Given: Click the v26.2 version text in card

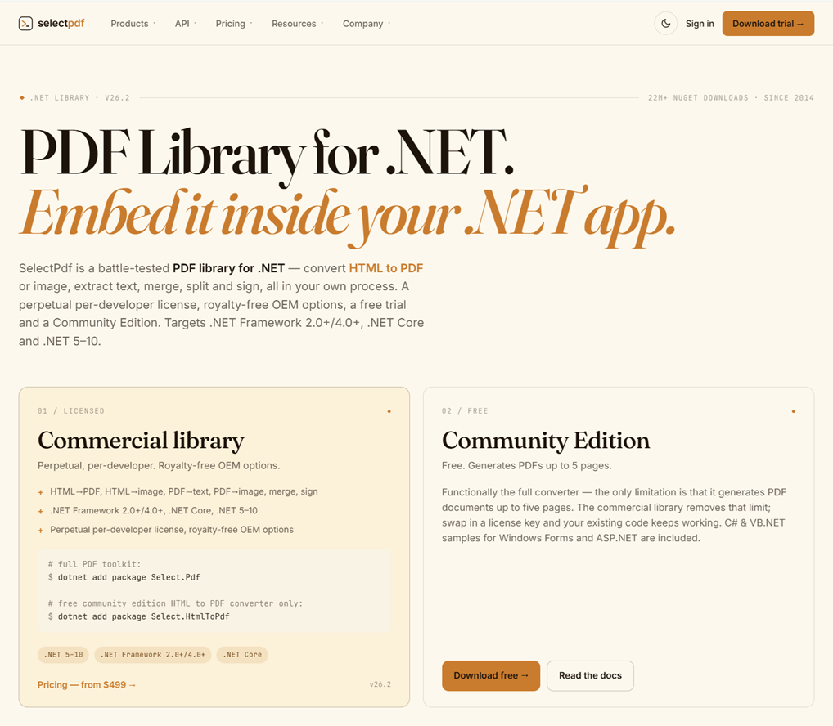Looking at the screenshot, I should click(x=380, y=684).
